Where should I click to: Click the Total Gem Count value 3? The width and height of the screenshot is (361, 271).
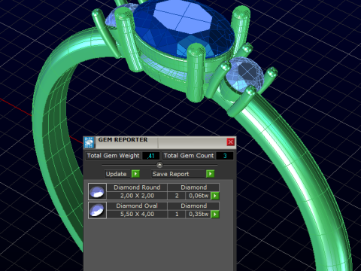(x=225, y=156)
